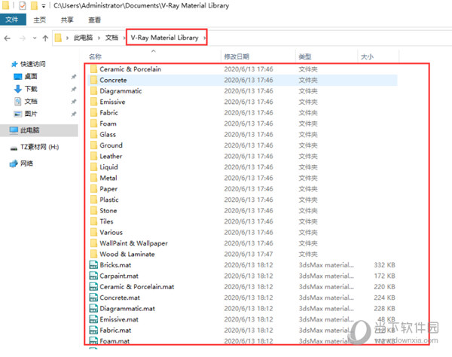452x357 pixels.
Task: Click the pin icon next to 桌面
Action: (74, 77)
